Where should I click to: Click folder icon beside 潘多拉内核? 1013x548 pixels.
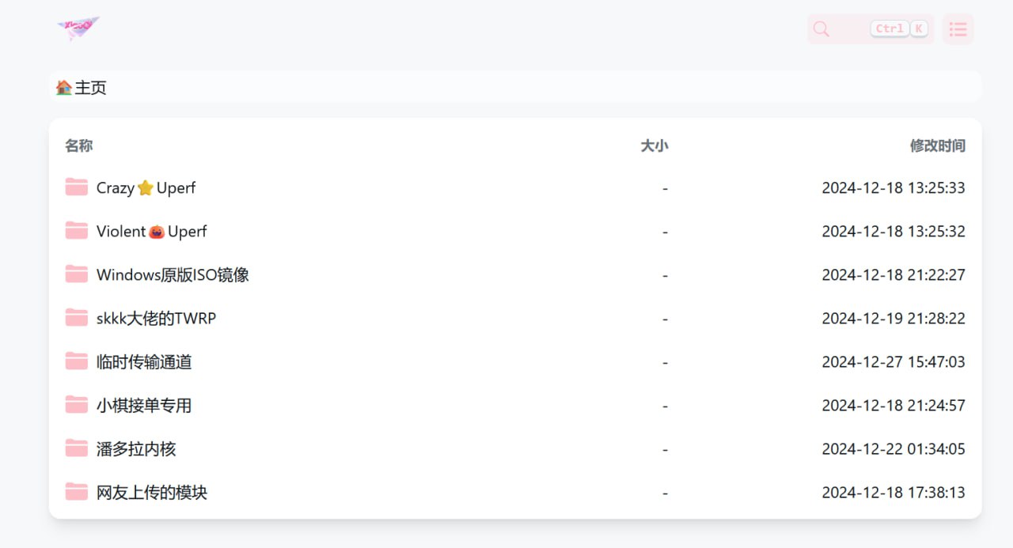(x=77, y=448)
